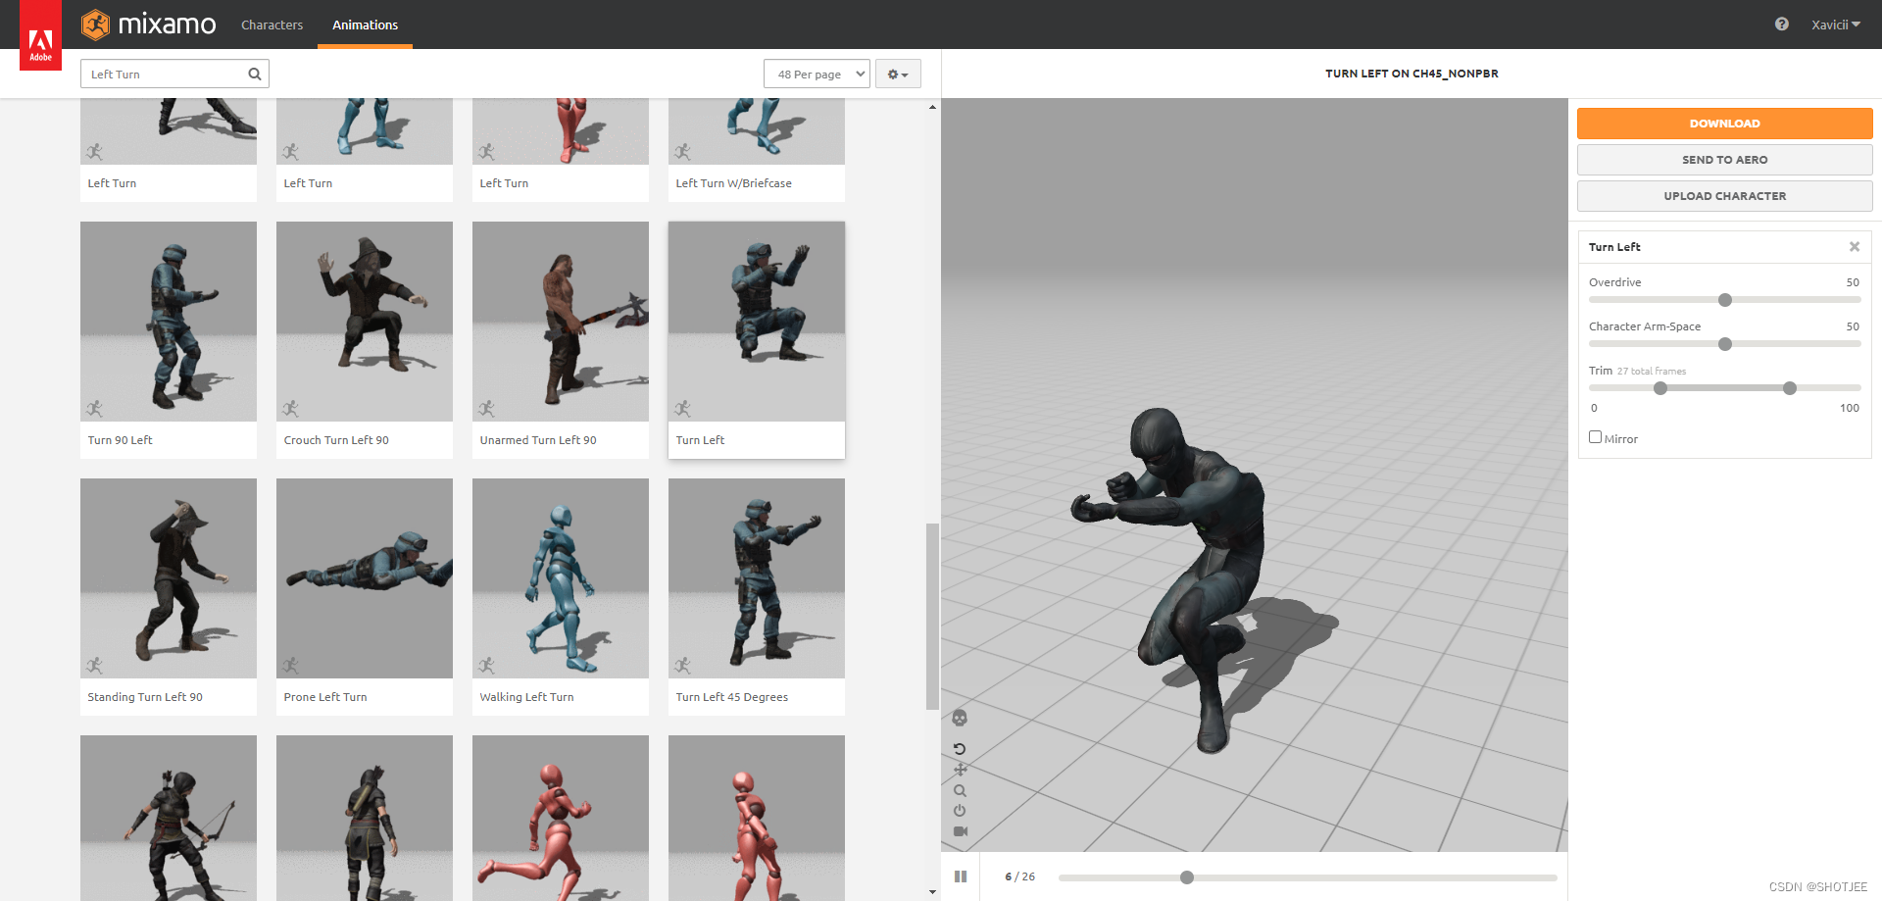Click the viewport power icon
The height and width of the screenshot is (901, 1882).
(x=960, y=811)
